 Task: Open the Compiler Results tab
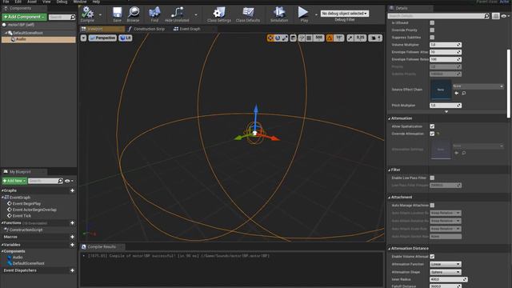(x=102, y=247)
